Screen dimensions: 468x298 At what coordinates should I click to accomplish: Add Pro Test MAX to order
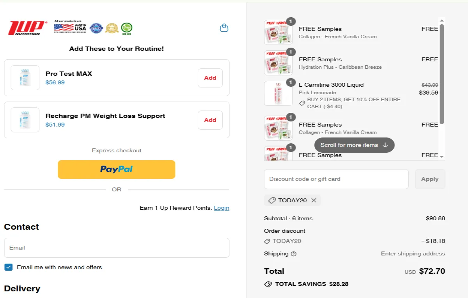click(210, 78)
